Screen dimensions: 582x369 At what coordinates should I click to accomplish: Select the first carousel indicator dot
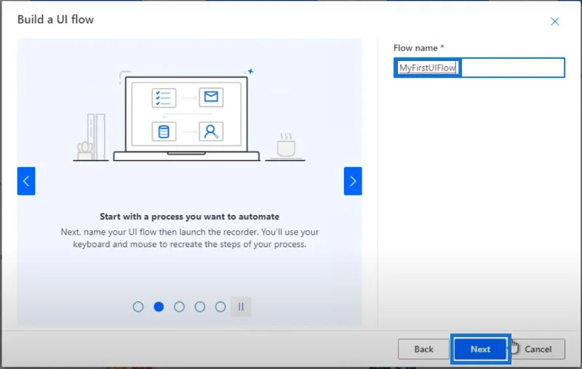138,307
